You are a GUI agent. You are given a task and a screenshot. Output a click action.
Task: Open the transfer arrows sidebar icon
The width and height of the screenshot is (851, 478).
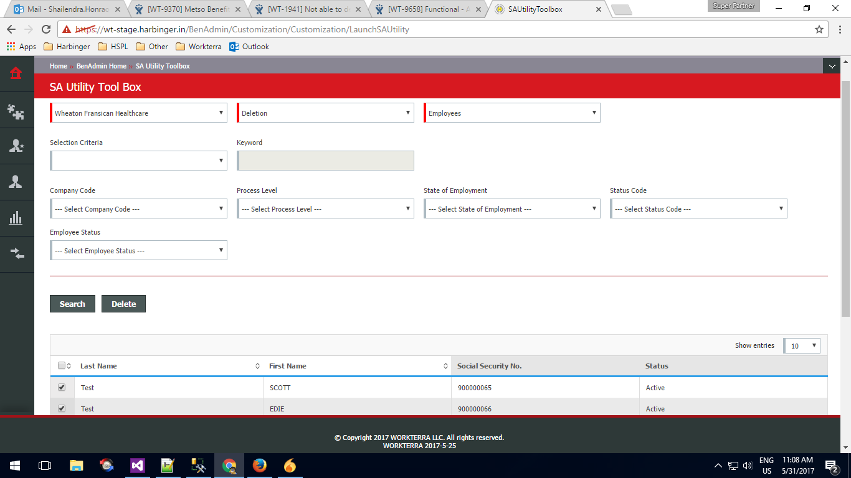click(16, 253)
